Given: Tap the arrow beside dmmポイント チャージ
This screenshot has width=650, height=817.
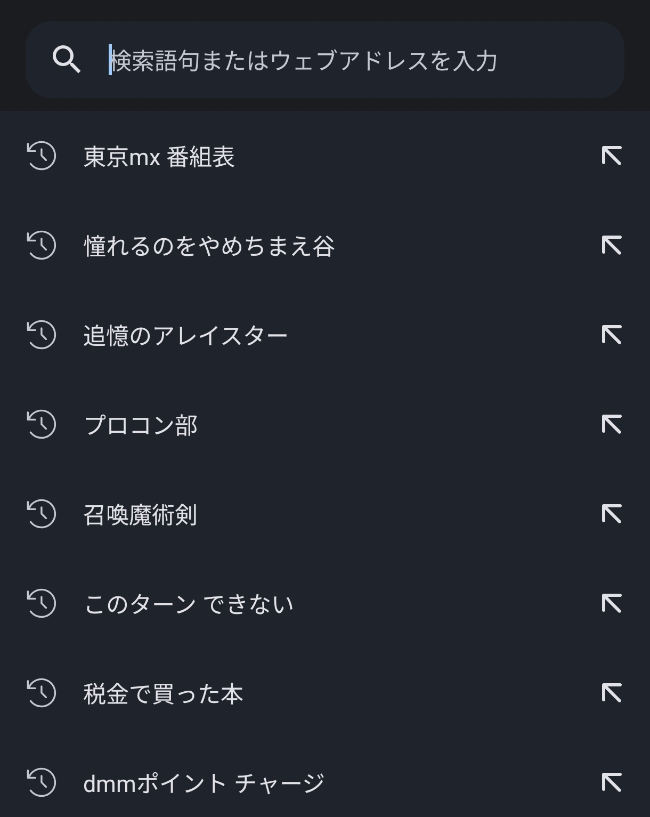Looking at the screenshot, I should pos(611,783).
